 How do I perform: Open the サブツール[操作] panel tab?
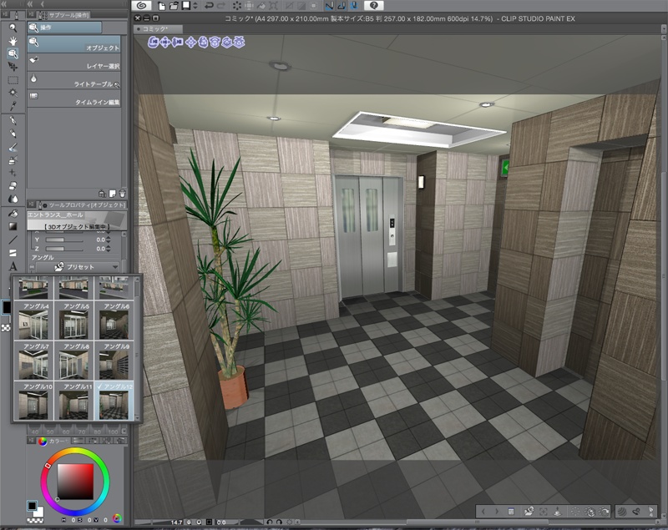point(64,15)
